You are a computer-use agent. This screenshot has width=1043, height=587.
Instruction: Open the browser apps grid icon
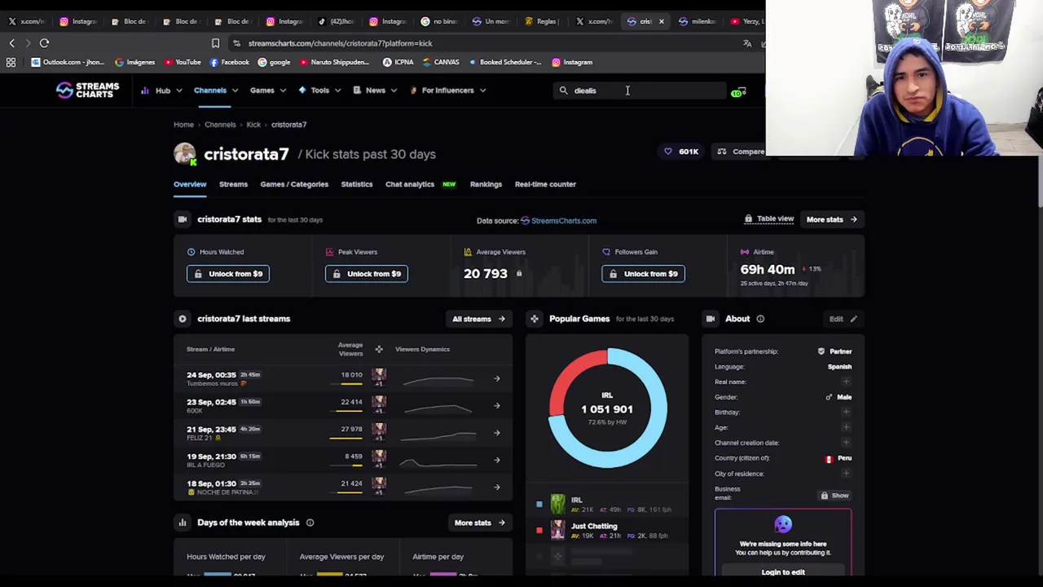click(11, 62)
